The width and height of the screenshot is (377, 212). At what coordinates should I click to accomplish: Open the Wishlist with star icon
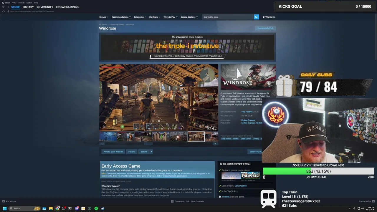pyautogui.click(x=269, y=17)
